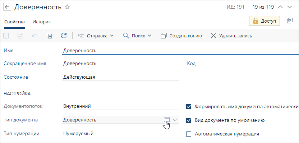Screen dimensions: 299x143
Task: Open the Тип документа card icon
Action: (167, 120)
